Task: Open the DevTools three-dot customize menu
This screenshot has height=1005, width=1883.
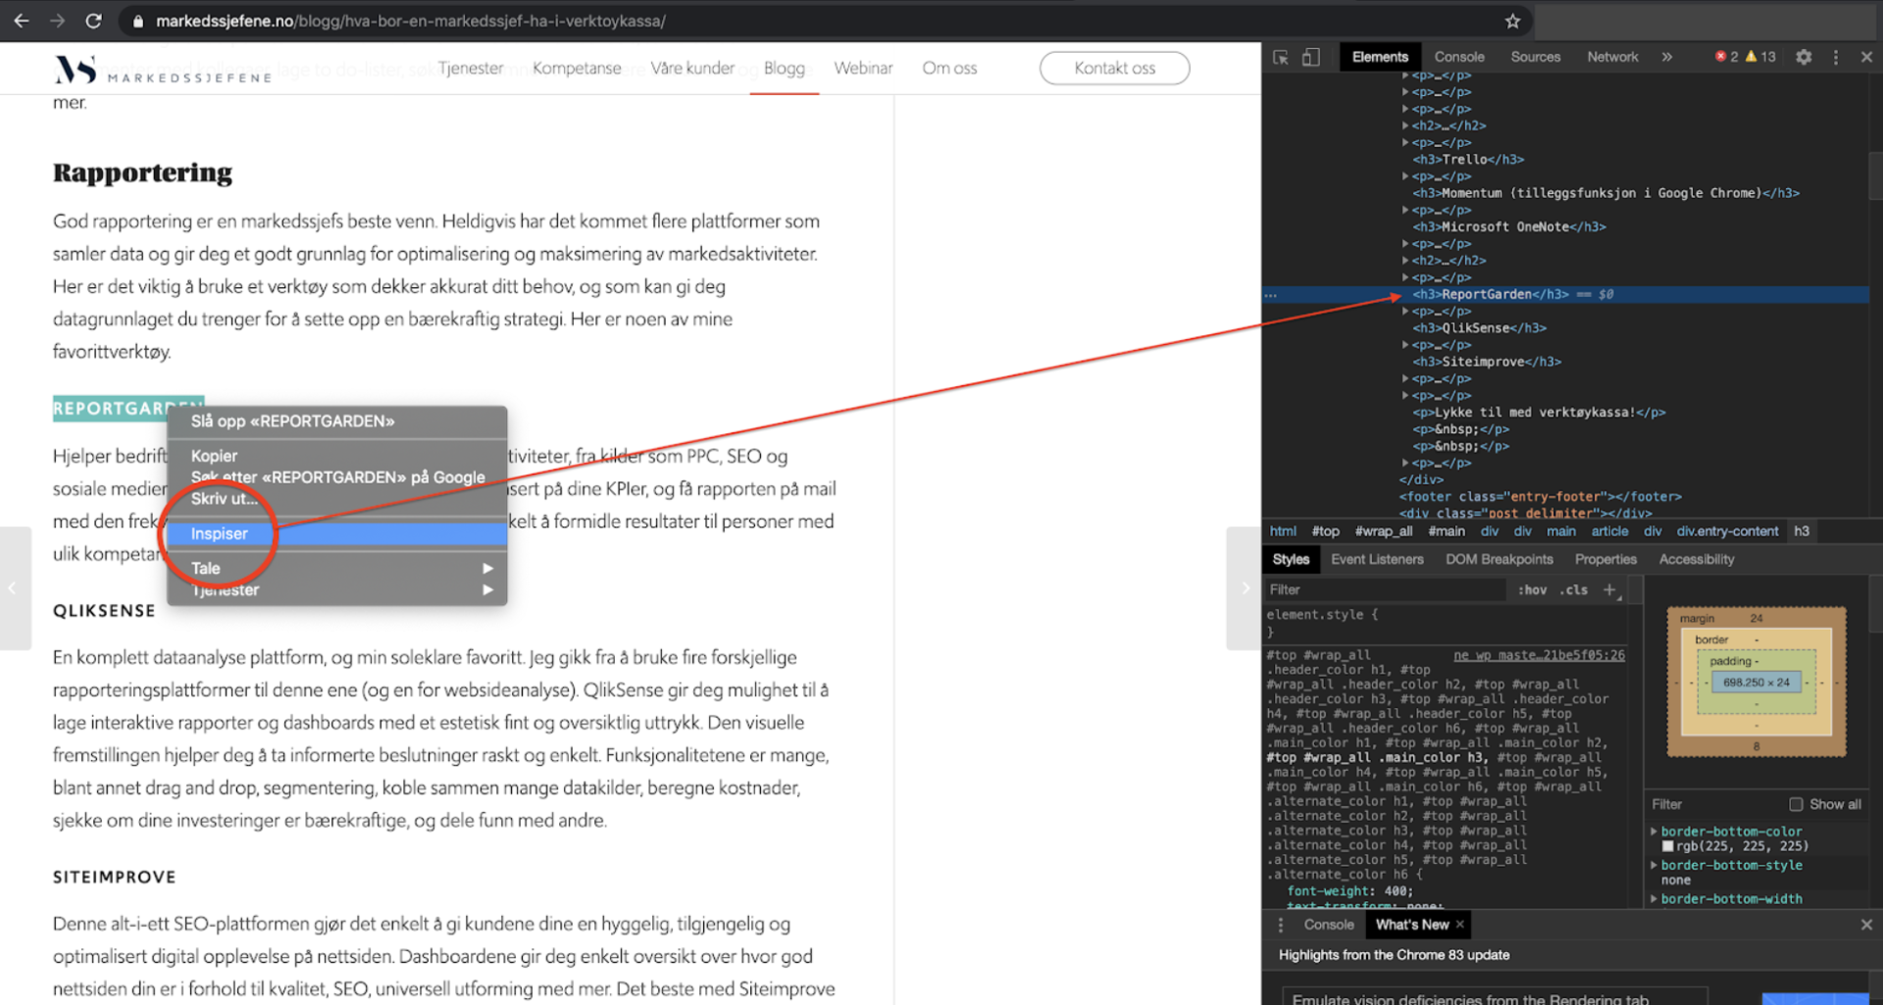Action: click(x=1836, y=57)
